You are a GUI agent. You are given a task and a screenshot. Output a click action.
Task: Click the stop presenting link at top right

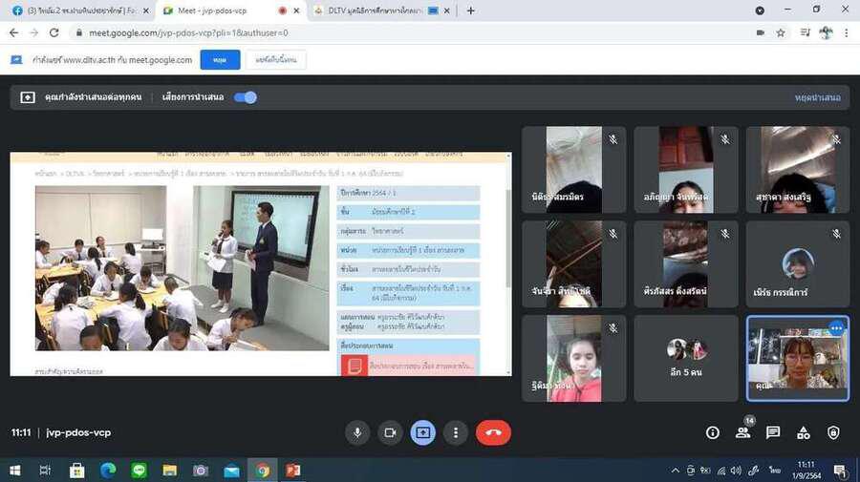tap(817, 97)
